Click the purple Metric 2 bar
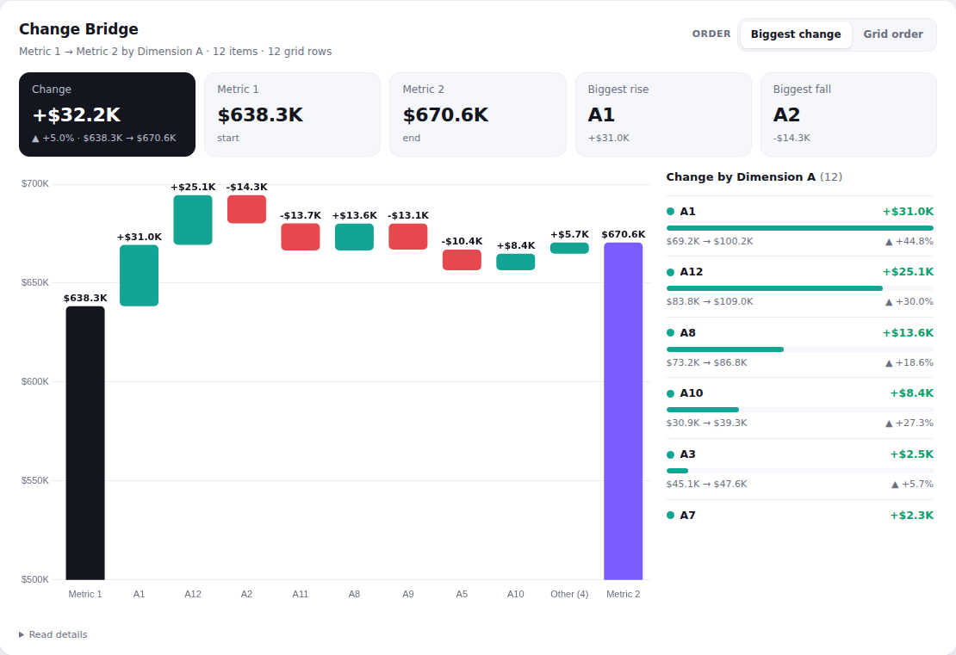The width and height of the screenshot is (956, 655). [623, 411]
